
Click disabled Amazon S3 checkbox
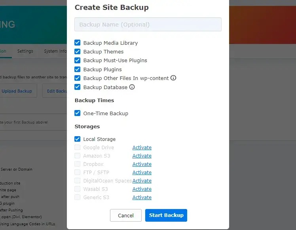78,156
